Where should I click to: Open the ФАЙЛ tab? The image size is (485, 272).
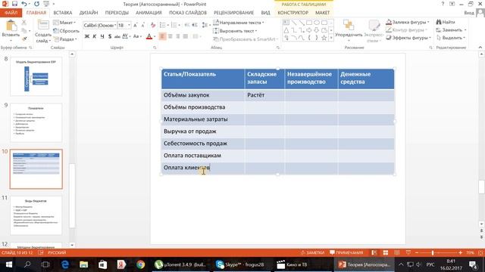point(11,13)
